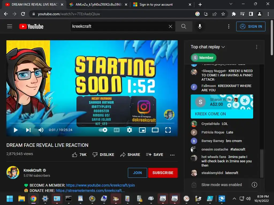Viewport: 274px width, 205px height.
Task: Open the player settings gear
Action: coord(129,130)
